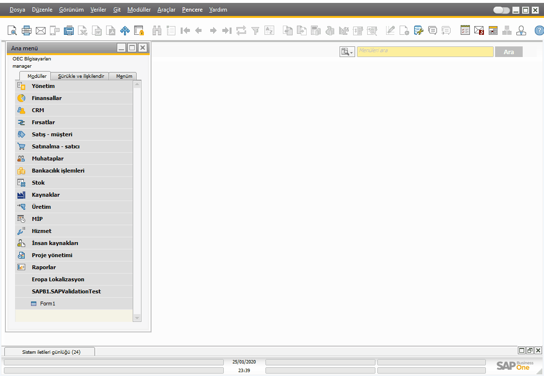The width and height of the screenshot is (544, 376).
Task: Toggle the switch in the title bar
Action: (501, 10)
